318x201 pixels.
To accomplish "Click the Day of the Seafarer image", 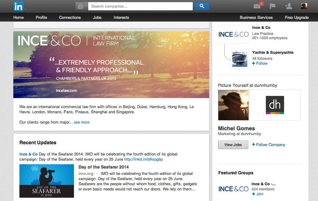I will click(47, 181).
